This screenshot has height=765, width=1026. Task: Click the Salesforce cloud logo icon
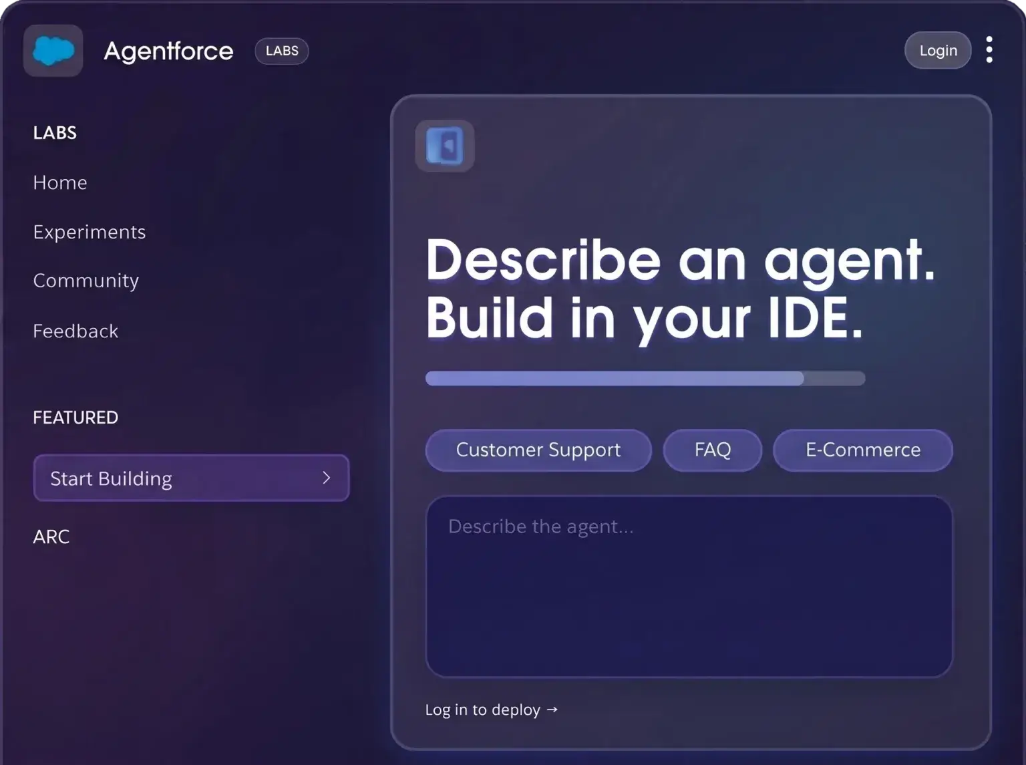point(53,51)
